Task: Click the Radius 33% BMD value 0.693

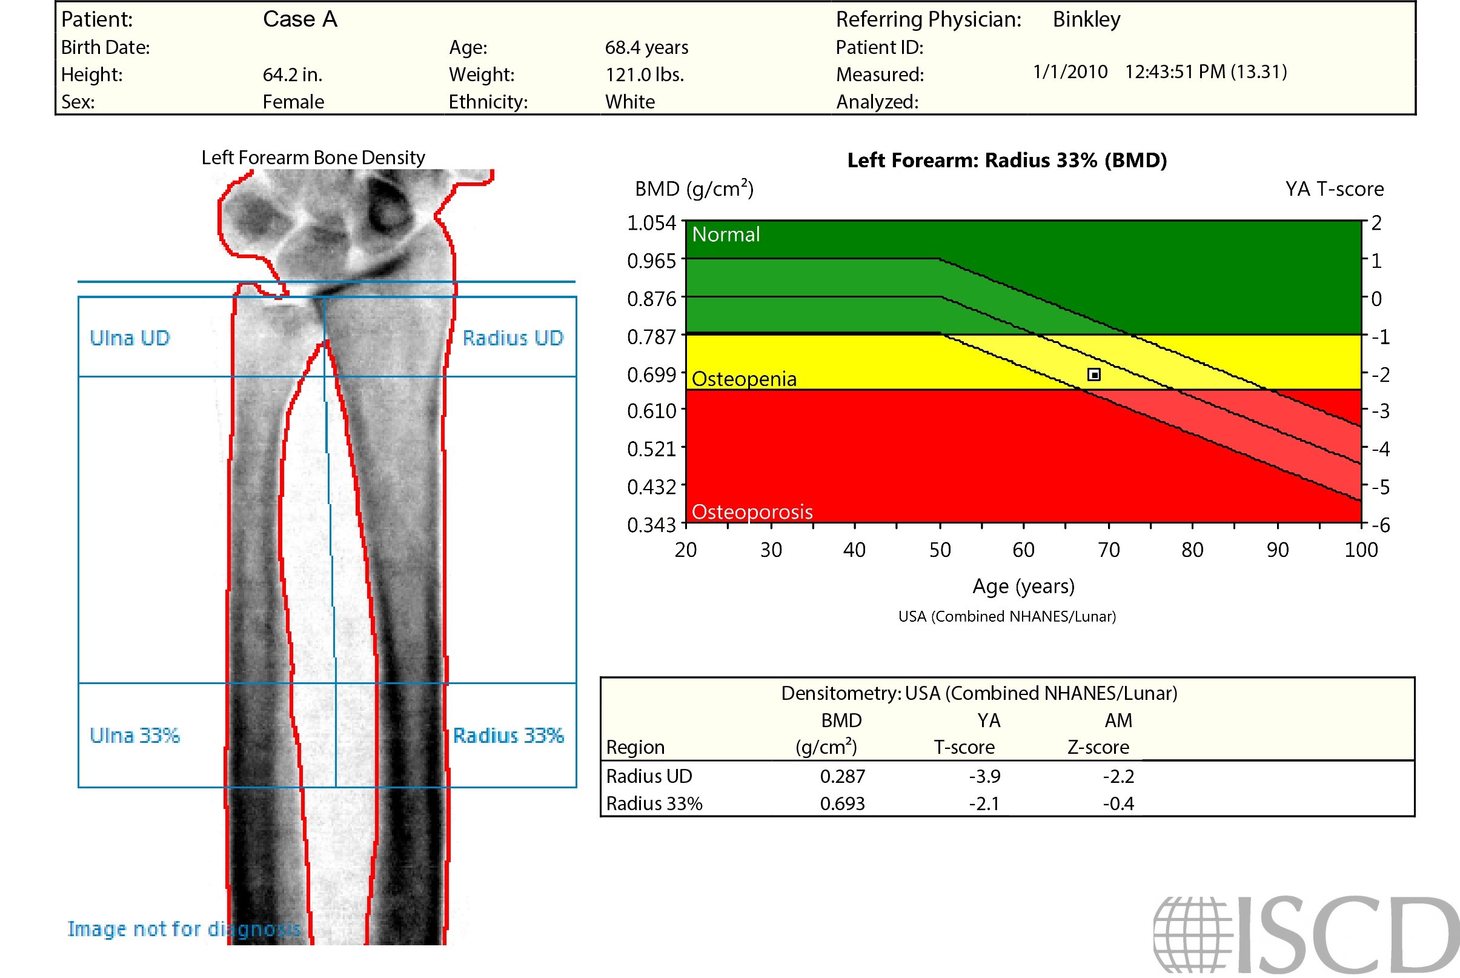Action: coord(842,803)
